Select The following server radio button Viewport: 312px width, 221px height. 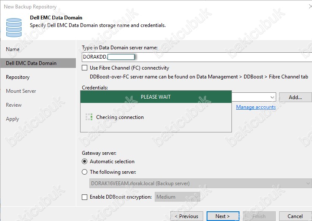pos(85,172)
